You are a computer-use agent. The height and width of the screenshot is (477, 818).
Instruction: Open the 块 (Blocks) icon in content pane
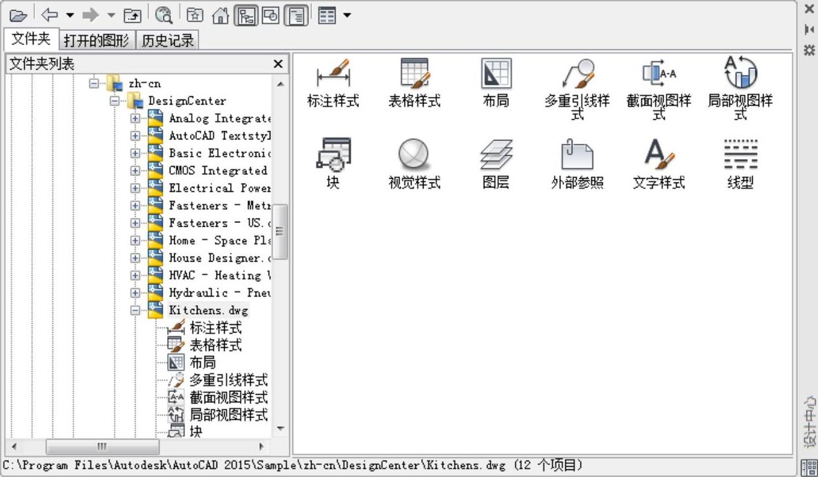(x=333, y=163)
